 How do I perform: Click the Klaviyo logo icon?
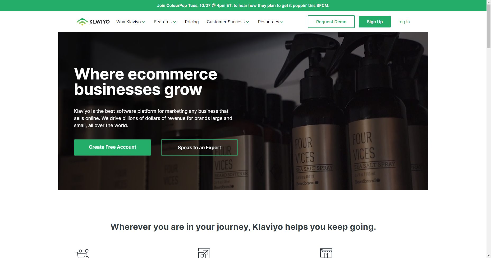click(82, 22)
